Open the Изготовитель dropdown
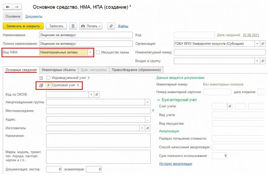The width and height of the screenshot is (268, 176). [x=142, y=128]
